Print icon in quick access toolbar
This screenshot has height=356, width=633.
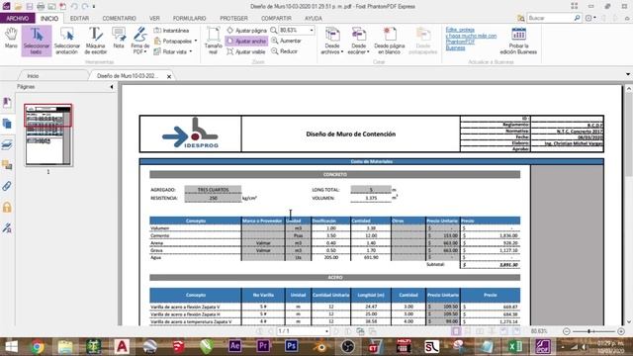[x=41, y=7]
